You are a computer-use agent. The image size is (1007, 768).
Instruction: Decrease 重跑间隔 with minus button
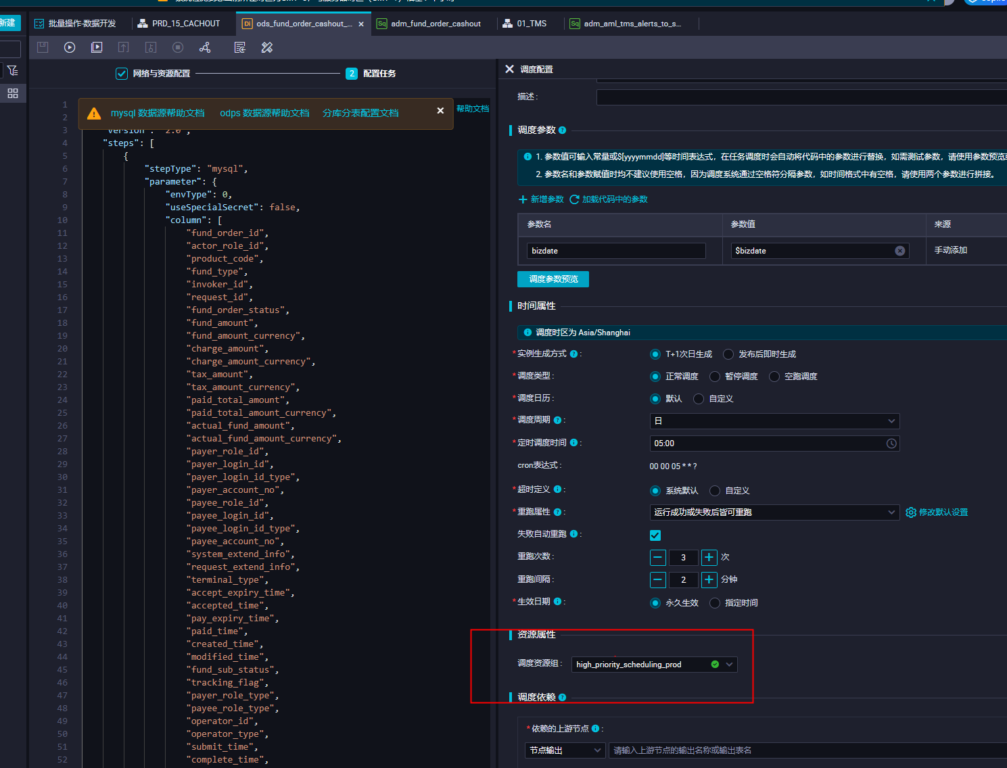click(658, 580)
